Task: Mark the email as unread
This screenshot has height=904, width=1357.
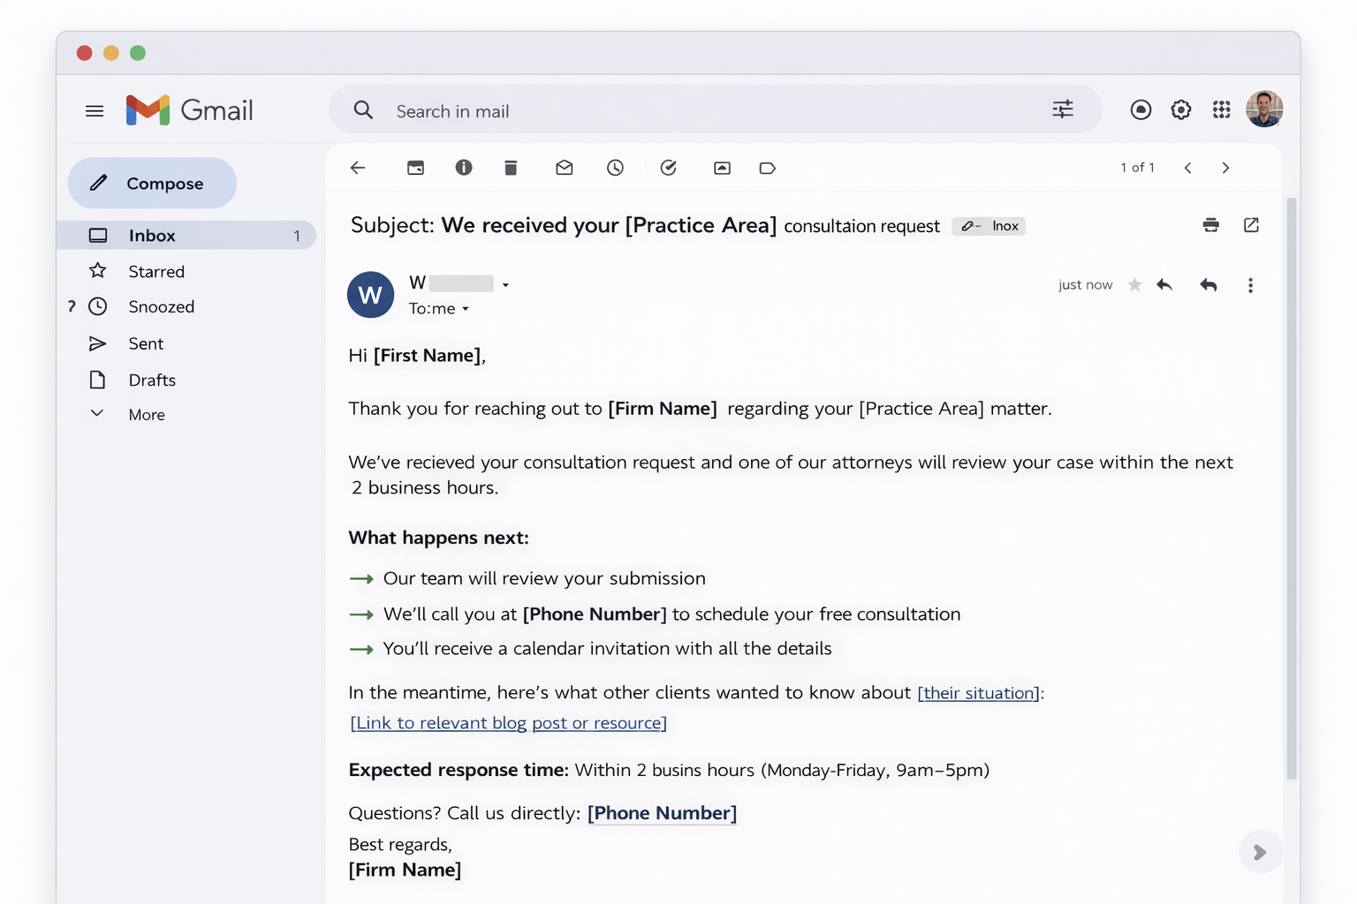Action: point(565,168)
